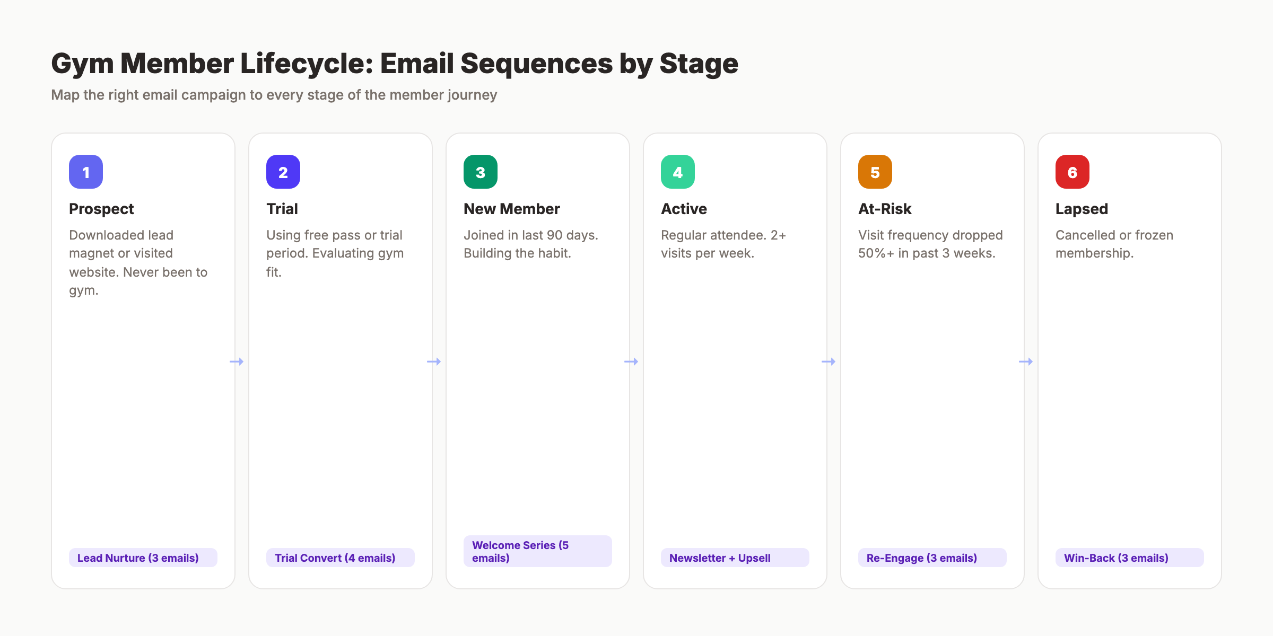Click the arrow between Prospect and Trial
Screen dimensions: 1273x636
(x=238, y=361)
